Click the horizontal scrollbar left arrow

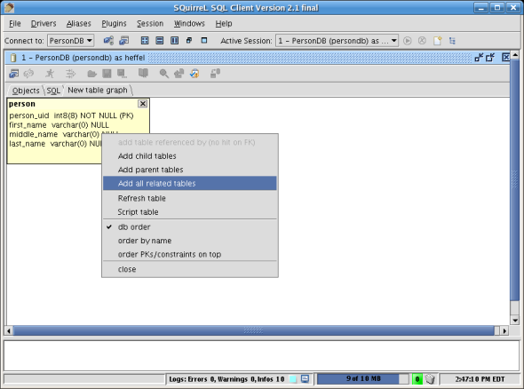point(9,331)
